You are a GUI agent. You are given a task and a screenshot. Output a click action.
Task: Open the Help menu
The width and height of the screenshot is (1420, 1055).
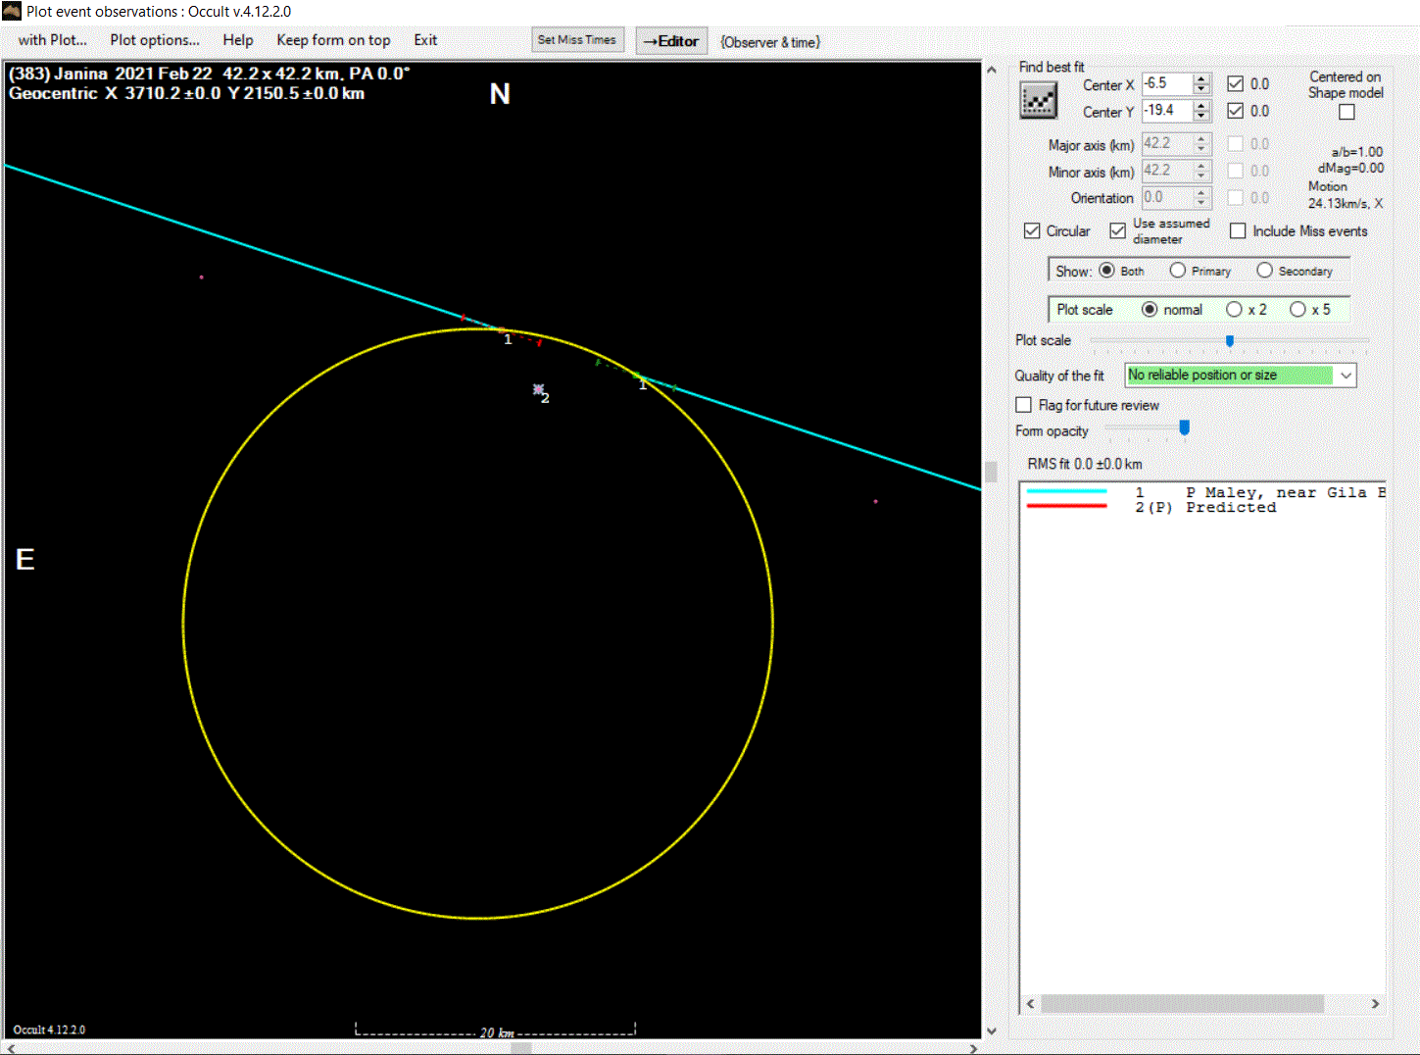[237, 40]
